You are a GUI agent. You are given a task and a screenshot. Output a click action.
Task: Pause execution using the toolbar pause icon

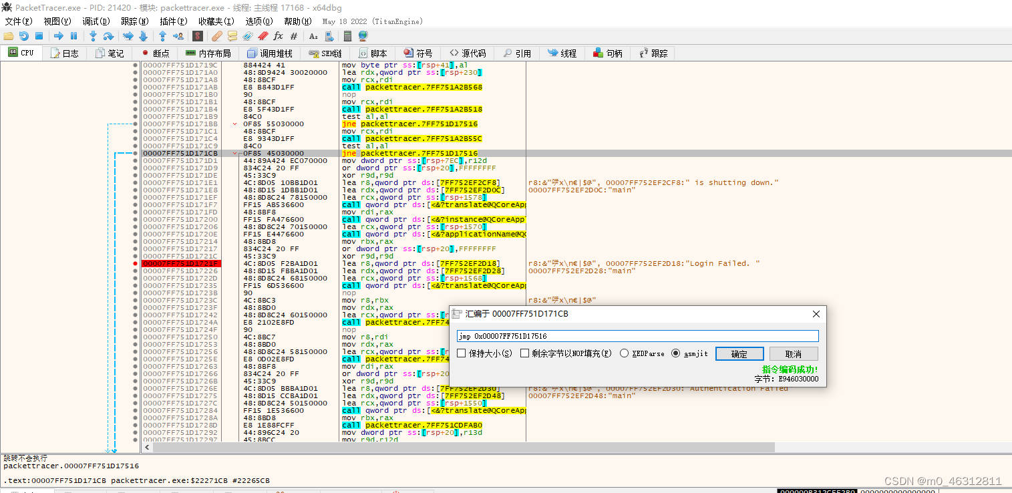click(x=73, y=36)
